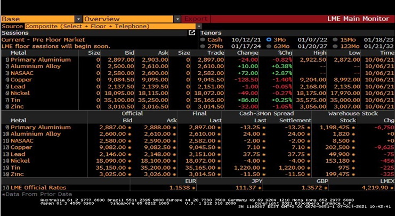Click the 3Mo tenor date 01/07/22
Screen dimensions: 396x217
(312, 39)
